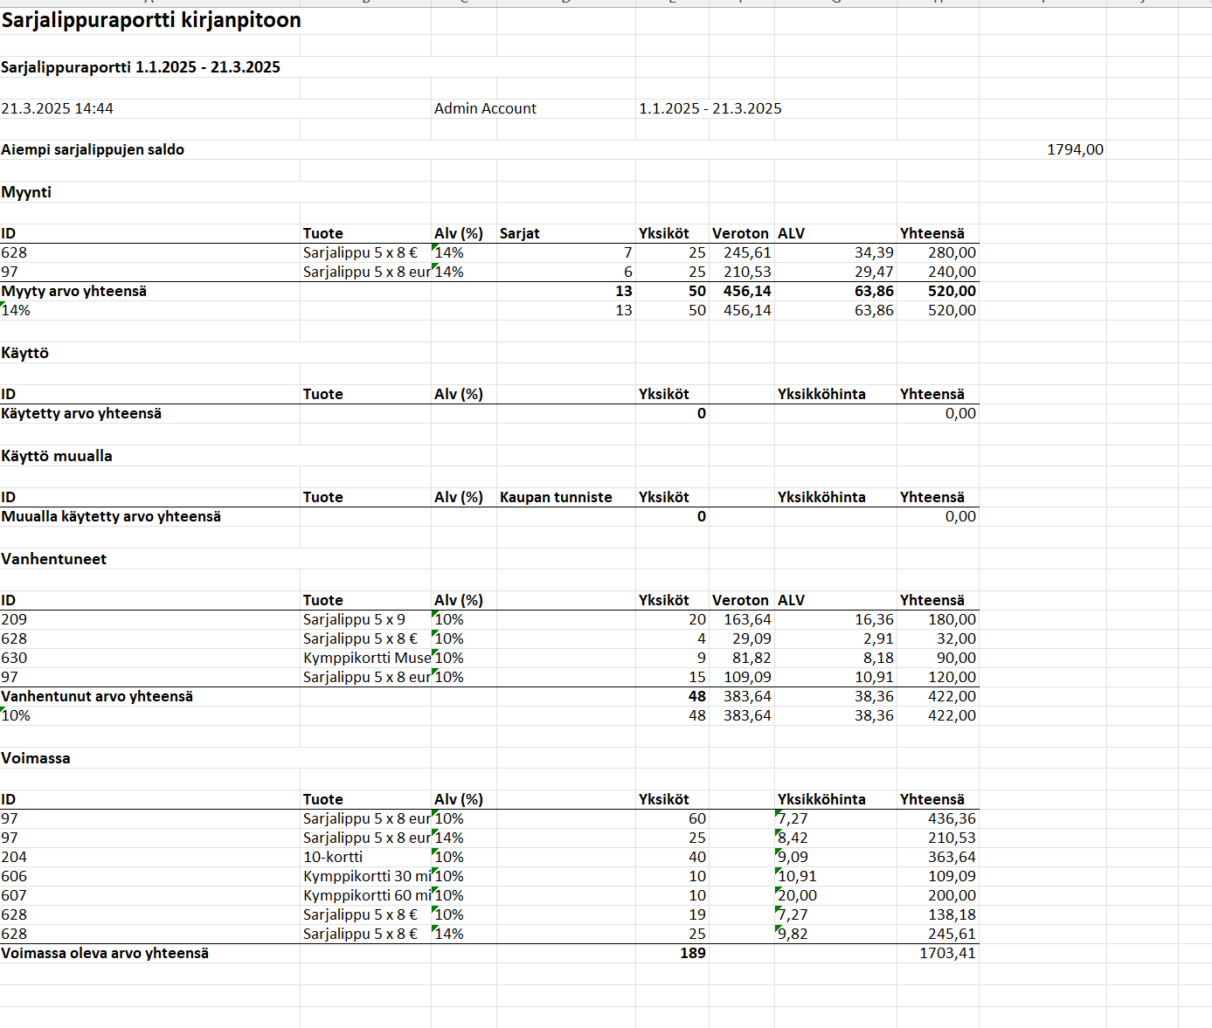Select the 'Admin Account' cell

486,108
